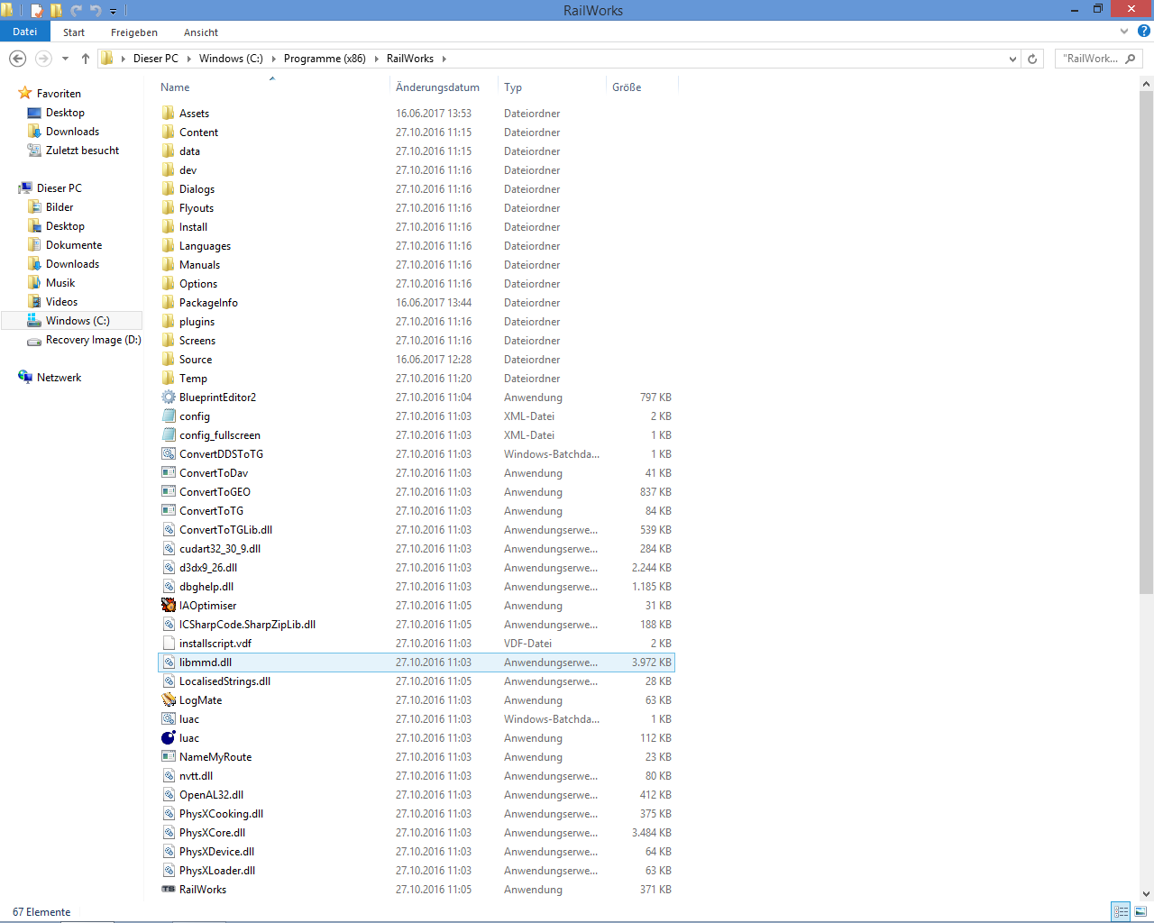Click the Favoriten star icon in the sidebar
This screenshot has height=923, width=1154.
pos(25,94)
